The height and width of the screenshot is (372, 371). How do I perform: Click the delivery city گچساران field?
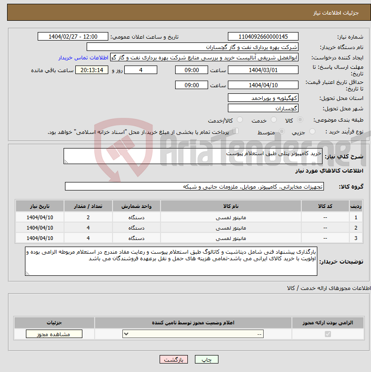point(263,108)
